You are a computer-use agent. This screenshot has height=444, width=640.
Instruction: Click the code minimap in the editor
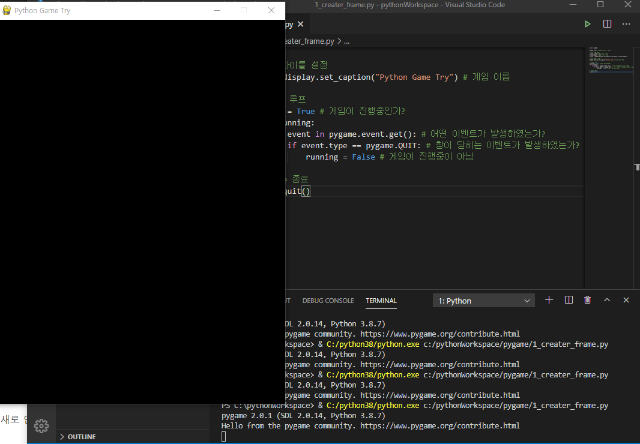tap(611, 61)
